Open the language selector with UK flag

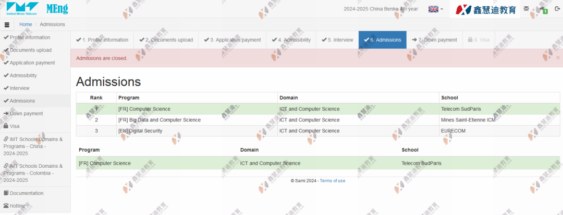click(435, 9)
